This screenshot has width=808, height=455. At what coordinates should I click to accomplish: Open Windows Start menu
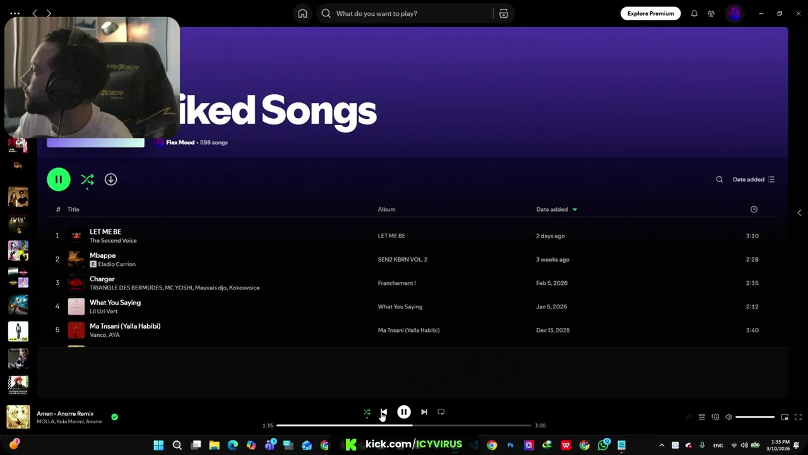click(x=158, y=445)
